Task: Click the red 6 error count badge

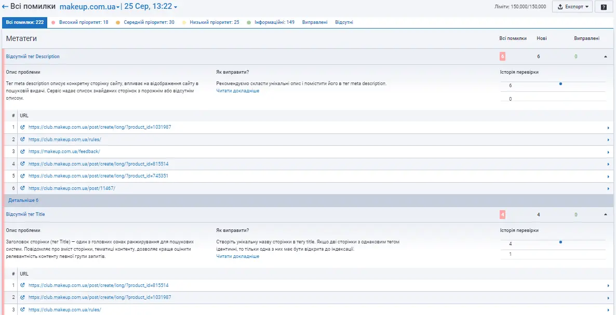Action: coord(502,57)
